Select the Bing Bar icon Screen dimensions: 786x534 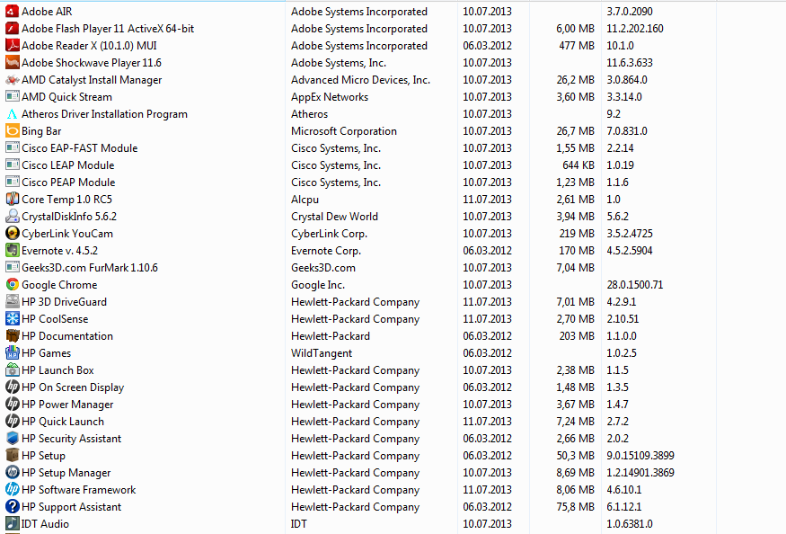[12, 131]
